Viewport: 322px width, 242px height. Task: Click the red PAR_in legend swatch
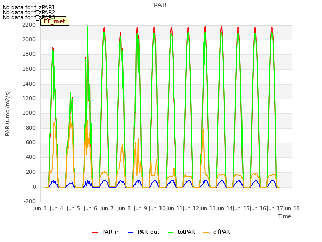point(95,233)
